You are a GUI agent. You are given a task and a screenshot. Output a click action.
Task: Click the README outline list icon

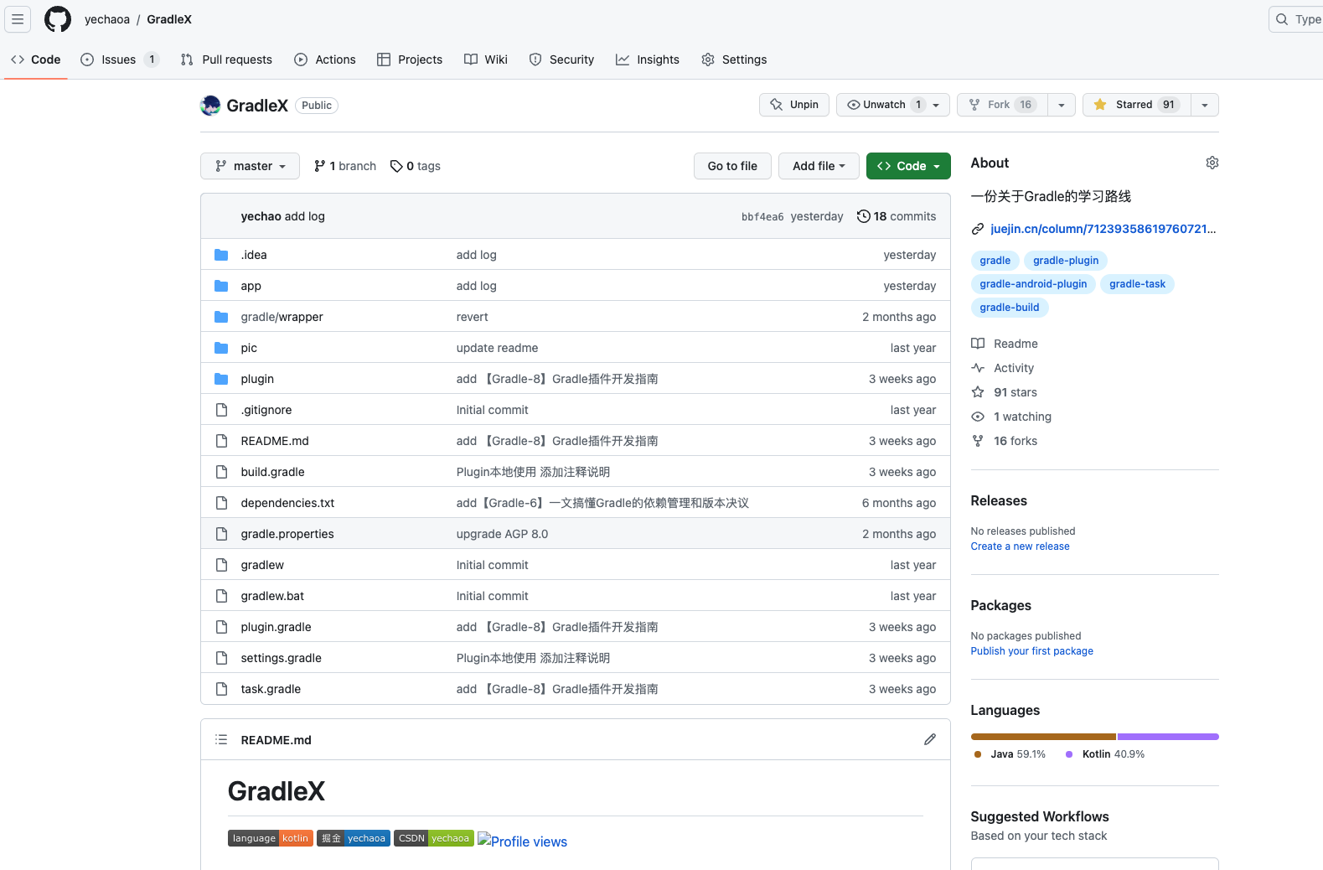[221, 739]
